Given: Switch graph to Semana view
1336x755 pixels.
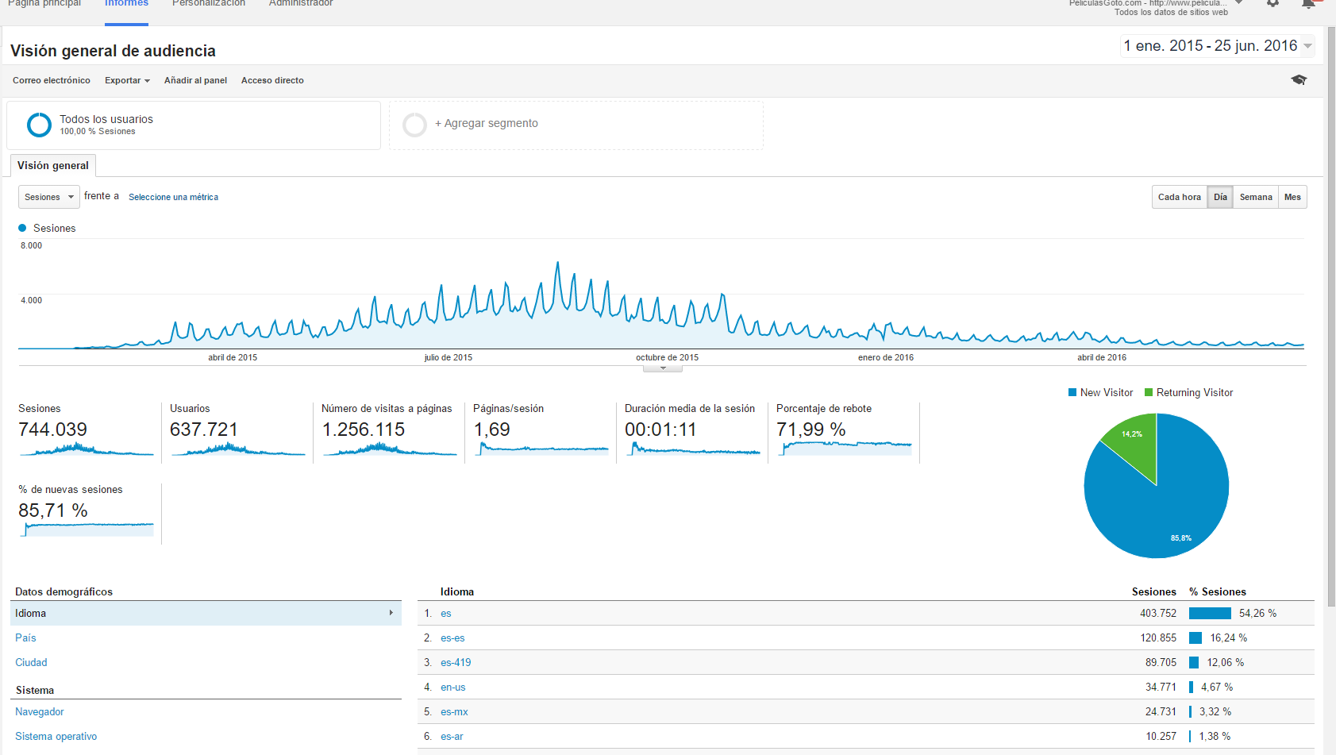Looking at the screenshot, I should coord(1255,197).
